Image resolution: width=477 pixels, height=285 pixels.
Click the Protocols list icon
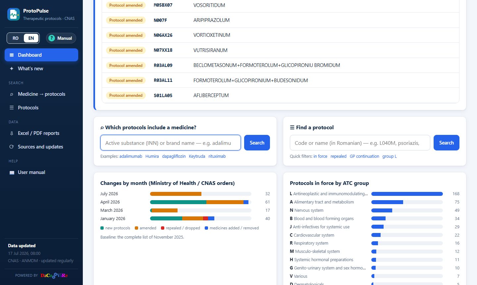(x=12, y=108)
